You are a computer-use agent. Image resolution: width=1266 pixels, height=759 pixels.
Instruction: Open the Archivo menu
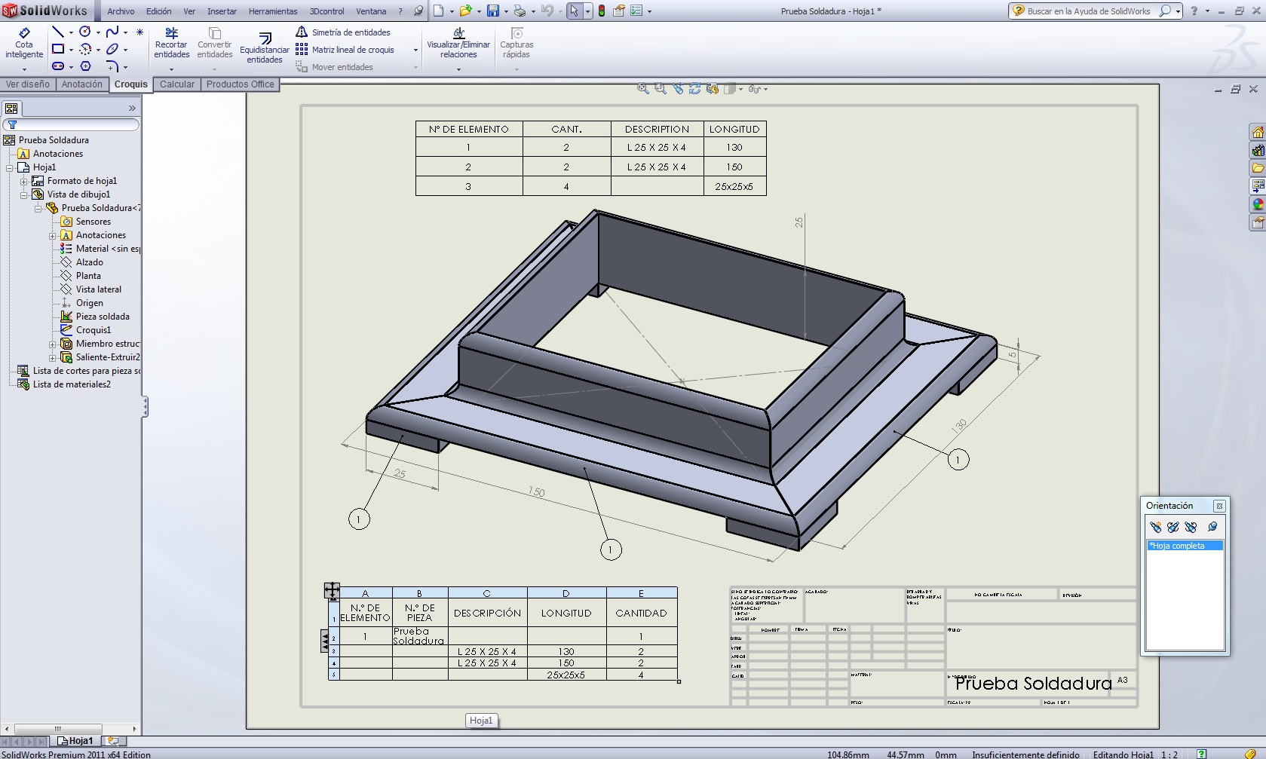[121, 11]
